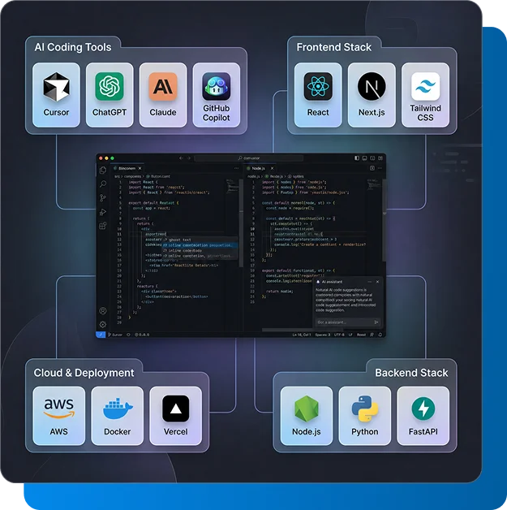Click the left editor minimap
This screenshot has height=510, width=507.
(233, 185)
